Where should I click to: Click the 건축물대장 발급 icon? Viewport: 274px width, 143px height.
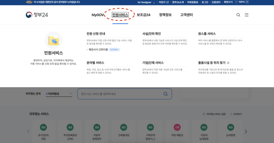tap(124, 127)
